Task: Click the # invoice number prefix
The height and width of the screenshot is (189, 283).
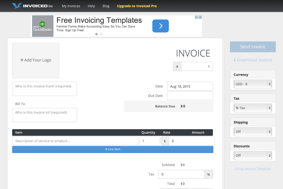Action: [x=177, y=67]
